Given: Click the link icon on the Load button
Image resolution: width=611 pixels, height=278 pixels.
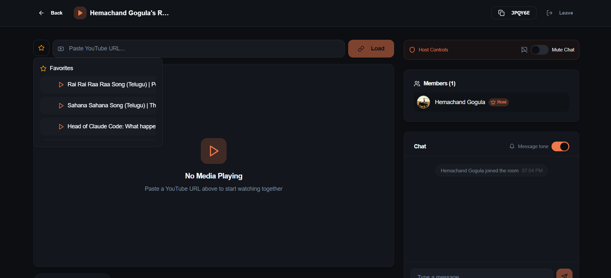Looking at the screenshot, I should (x=361, y=49).
